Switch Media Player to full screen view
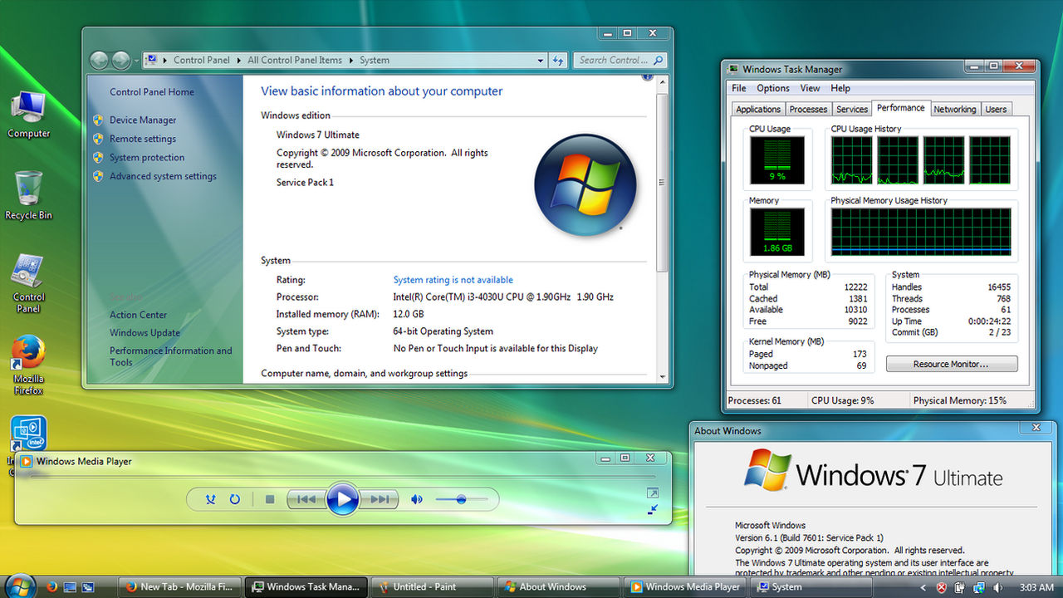1063x598 pixels. [653, 493]
